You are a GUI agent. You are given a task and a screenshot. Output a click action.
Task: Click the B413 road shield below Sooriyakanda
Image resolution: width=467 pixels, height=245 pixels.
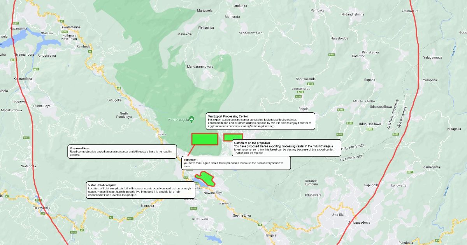pyautogui.click(x=310, y=84)
